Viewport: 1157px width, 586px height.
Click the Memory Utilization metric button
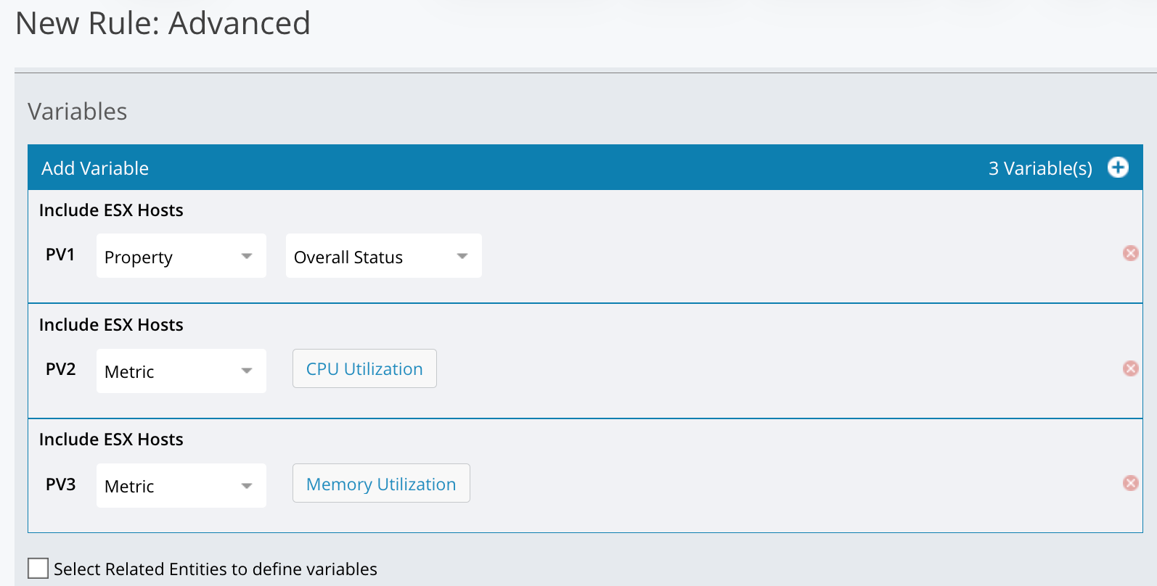tap(381, 484)
